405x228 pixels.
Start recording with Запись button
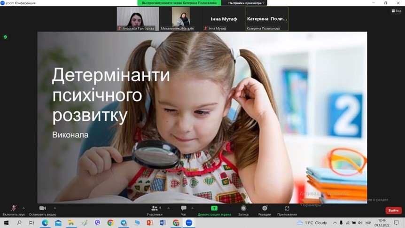tap(243, 209)
